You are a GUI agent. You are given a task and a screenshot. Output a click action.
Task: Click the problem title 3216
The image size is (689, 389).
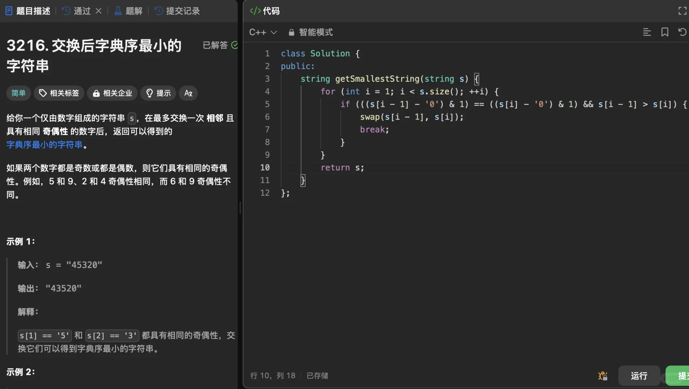click(x=94, y=55)
